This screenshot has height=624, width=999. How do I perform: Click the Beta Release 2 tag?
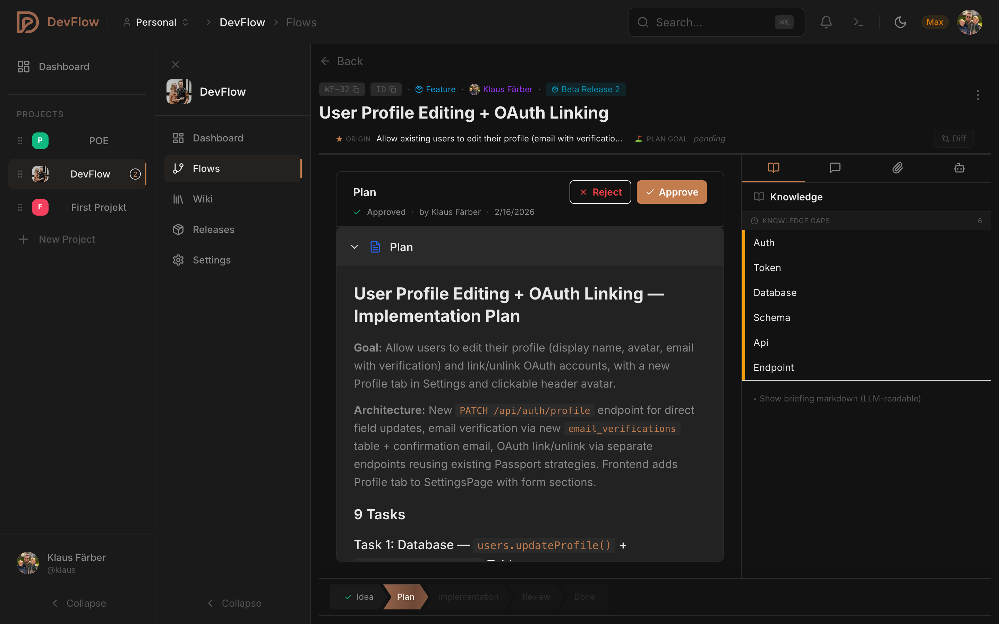click(x=586, y=89)
